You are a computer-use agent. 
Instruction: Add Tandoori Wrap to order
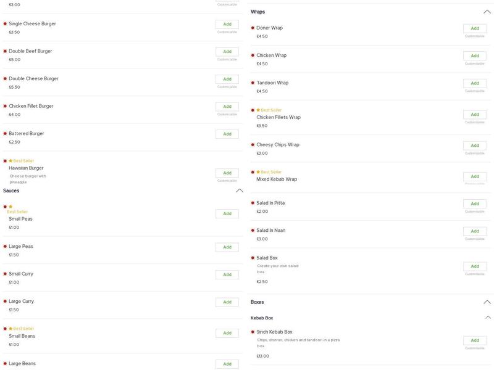point(474,83)
